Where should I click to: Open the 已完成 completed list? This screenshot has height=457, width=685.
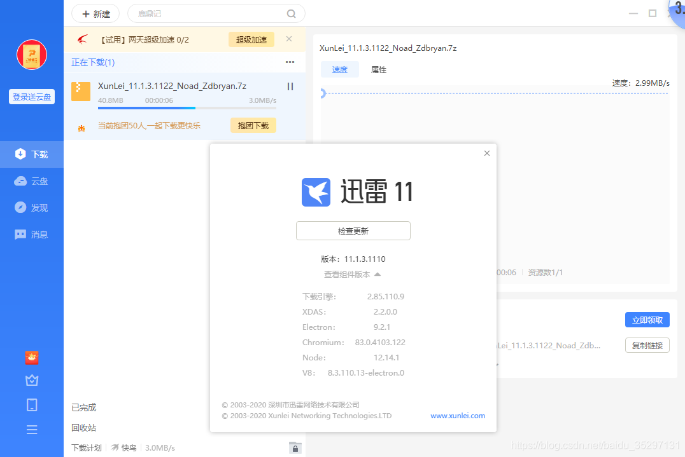84,407
